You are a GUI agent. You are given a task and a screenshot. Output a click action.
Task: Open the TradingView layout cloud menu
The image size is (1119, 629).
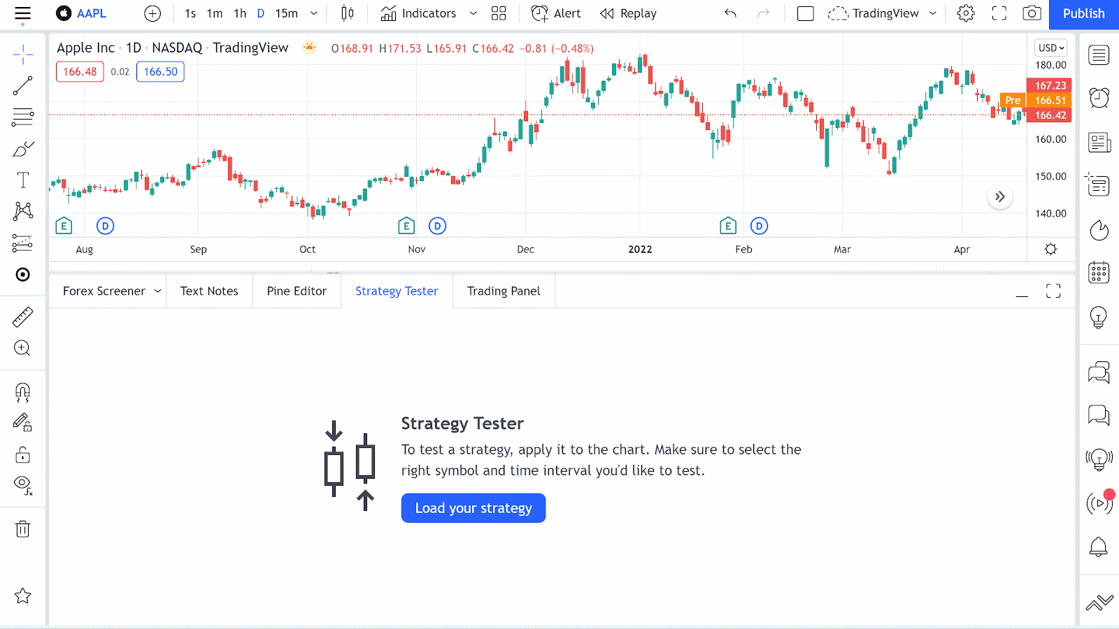coord(873,13)
